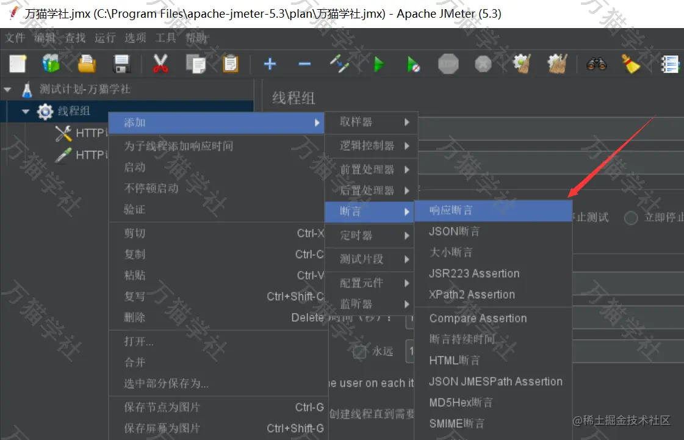The width and height of the screenshot is (684, 440).
Task: Open the 断言 submenu entry
Action: 369,212
